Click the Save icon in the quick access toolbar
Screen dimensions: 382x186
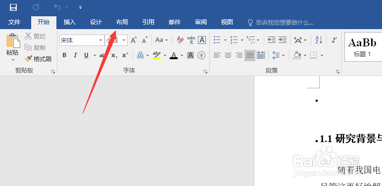pyautogui.click(x=13, y=7)
